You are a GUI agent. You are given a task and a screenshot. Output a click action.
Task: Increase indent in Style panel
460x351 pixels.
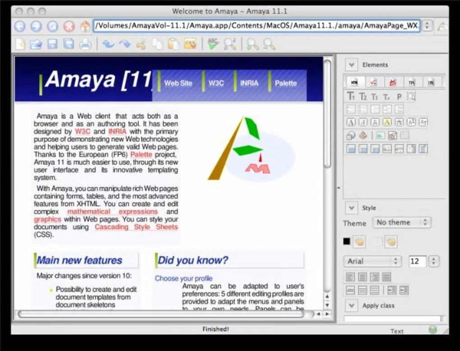[392, 290]
